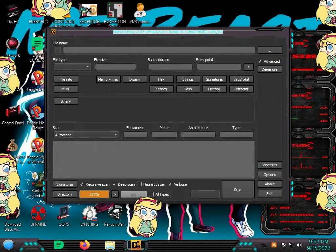
Task: Open the green notes app in taskbar
Action: coord(59,245)
